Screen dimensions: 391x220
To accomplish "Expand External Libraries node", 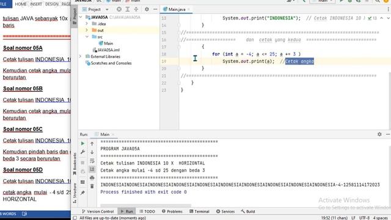I will 81,56.
